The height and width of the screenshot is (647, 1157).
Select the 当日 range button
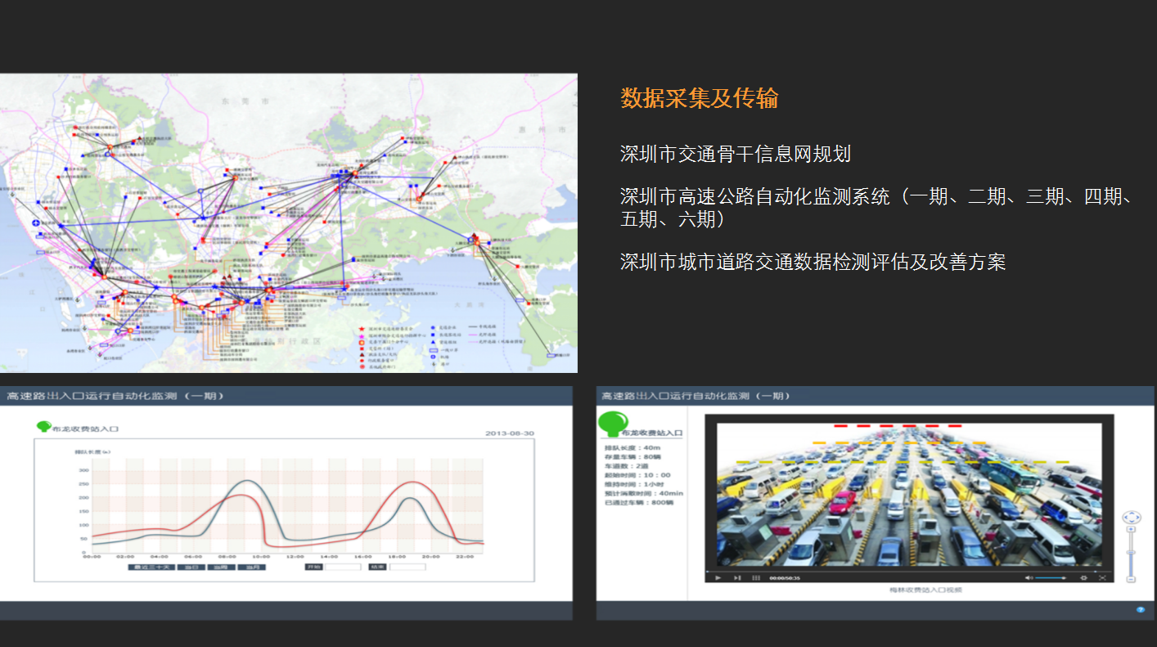(191, 567)
